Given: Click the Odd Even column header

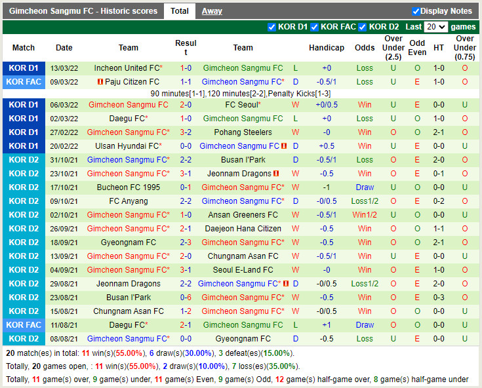Looking at the screenshot, I should [x=417, y=48].
